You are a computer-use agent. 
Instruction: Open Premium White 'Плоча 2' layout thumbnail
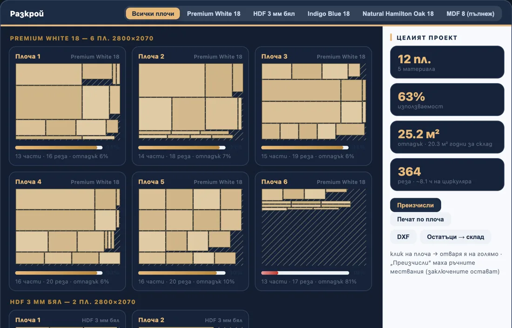(x=191, y=102)
